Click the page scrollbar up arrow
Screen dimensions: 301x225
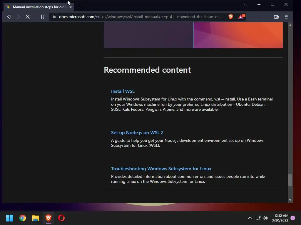click(x=290, y=25)
